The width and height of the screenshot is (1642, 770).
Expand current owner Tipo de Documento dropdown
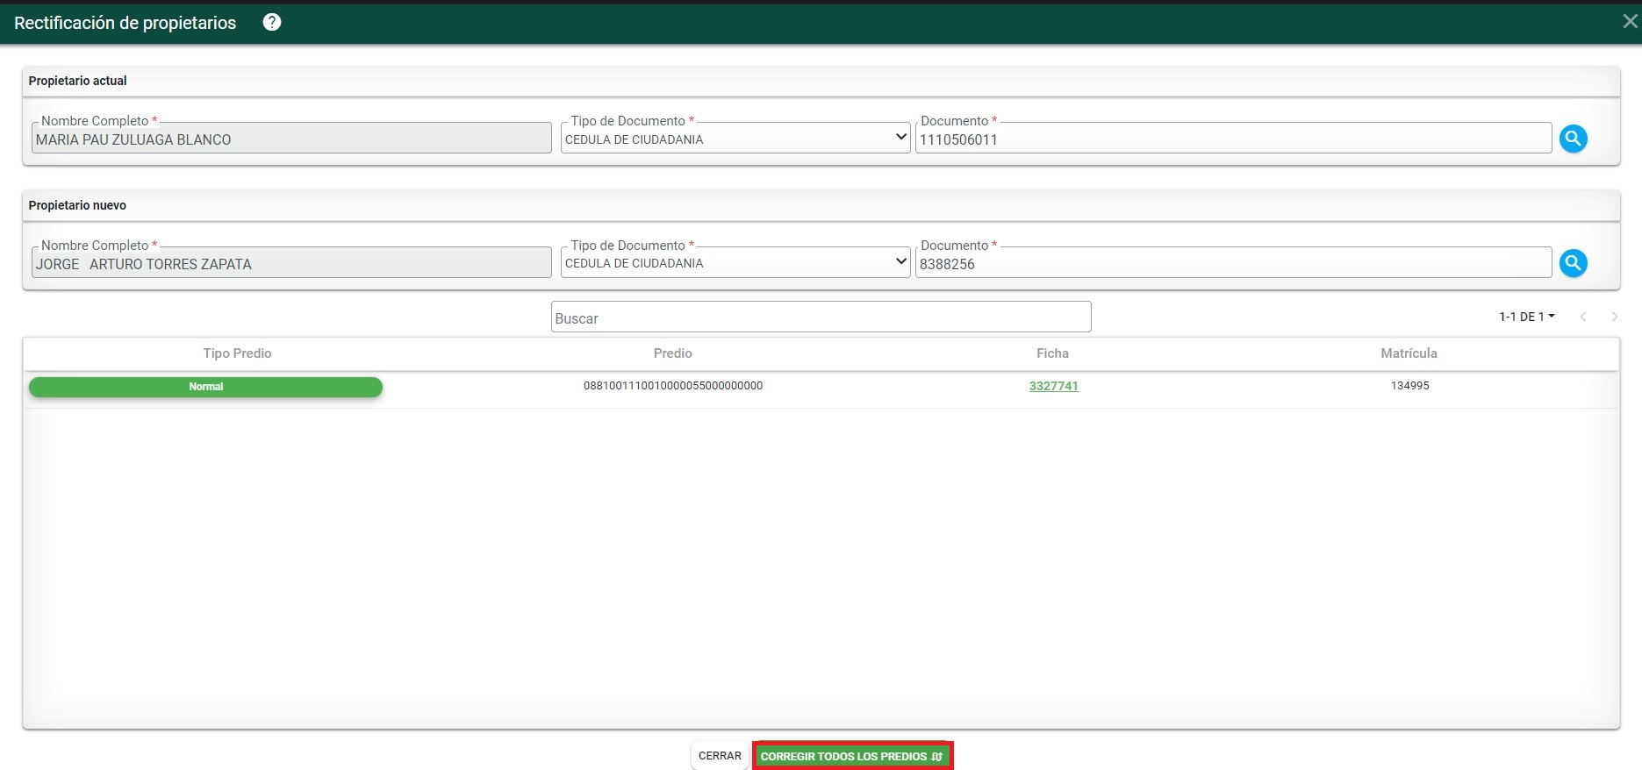735,139
